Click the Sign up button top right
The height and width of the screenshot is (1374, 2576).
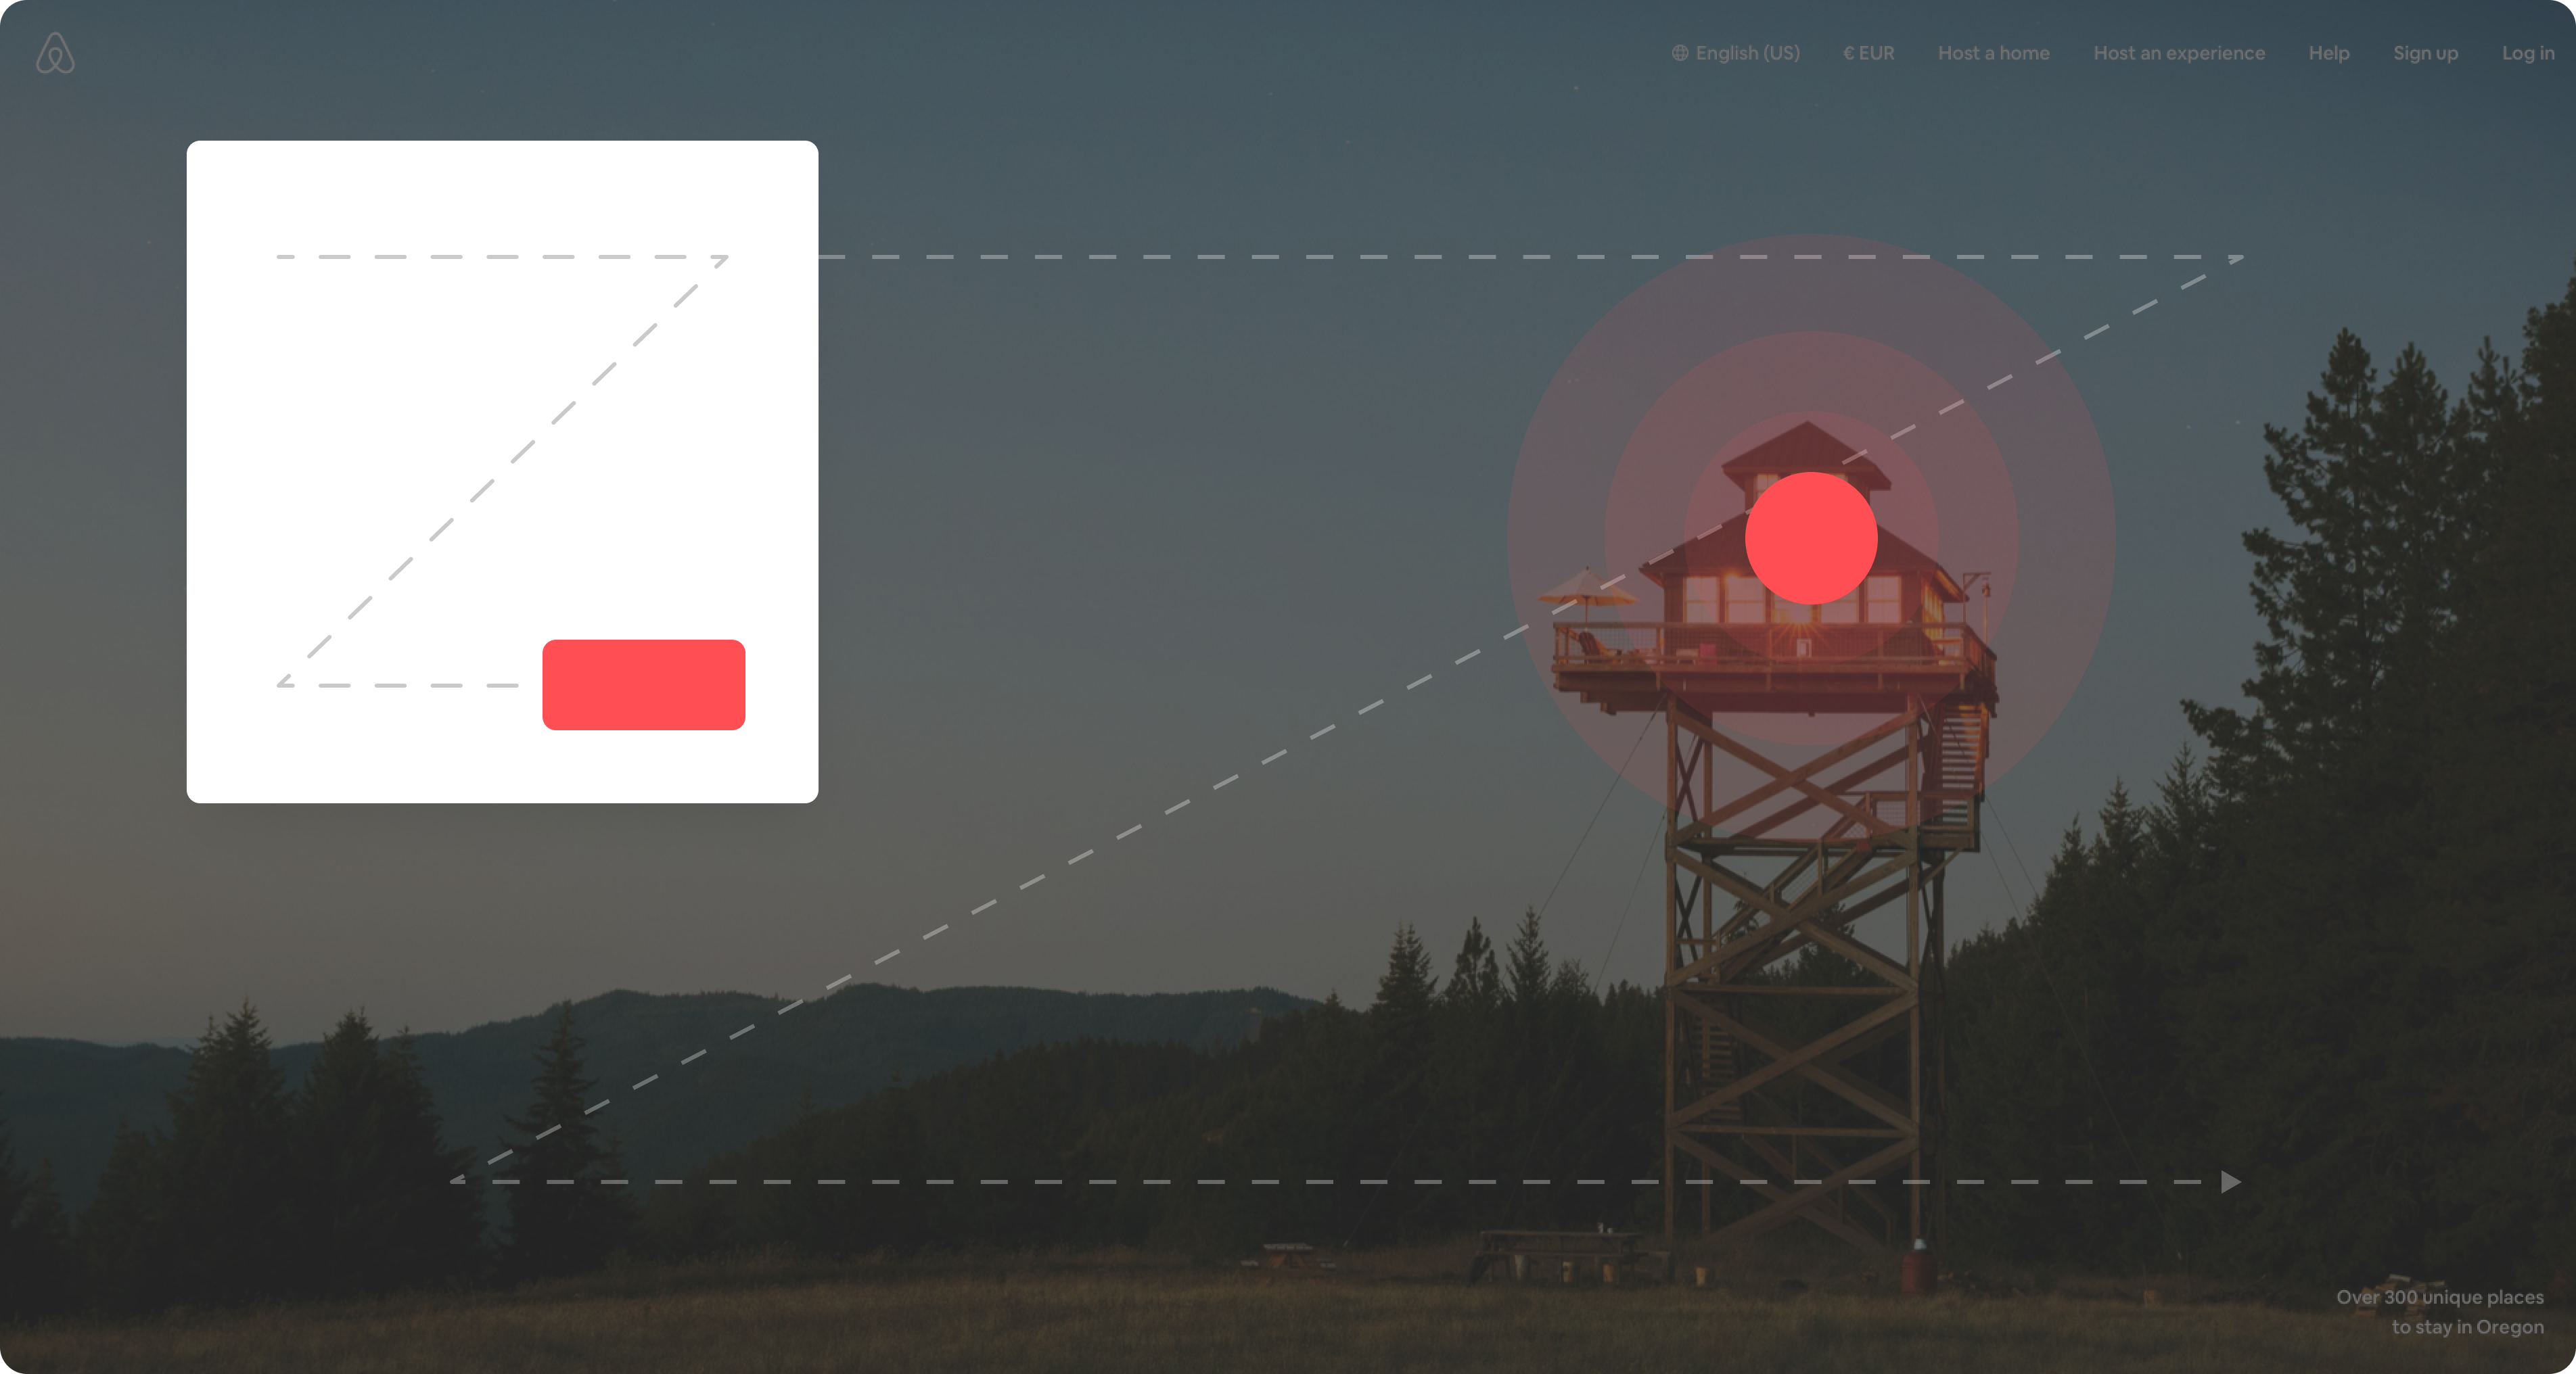click(2424, 51)
